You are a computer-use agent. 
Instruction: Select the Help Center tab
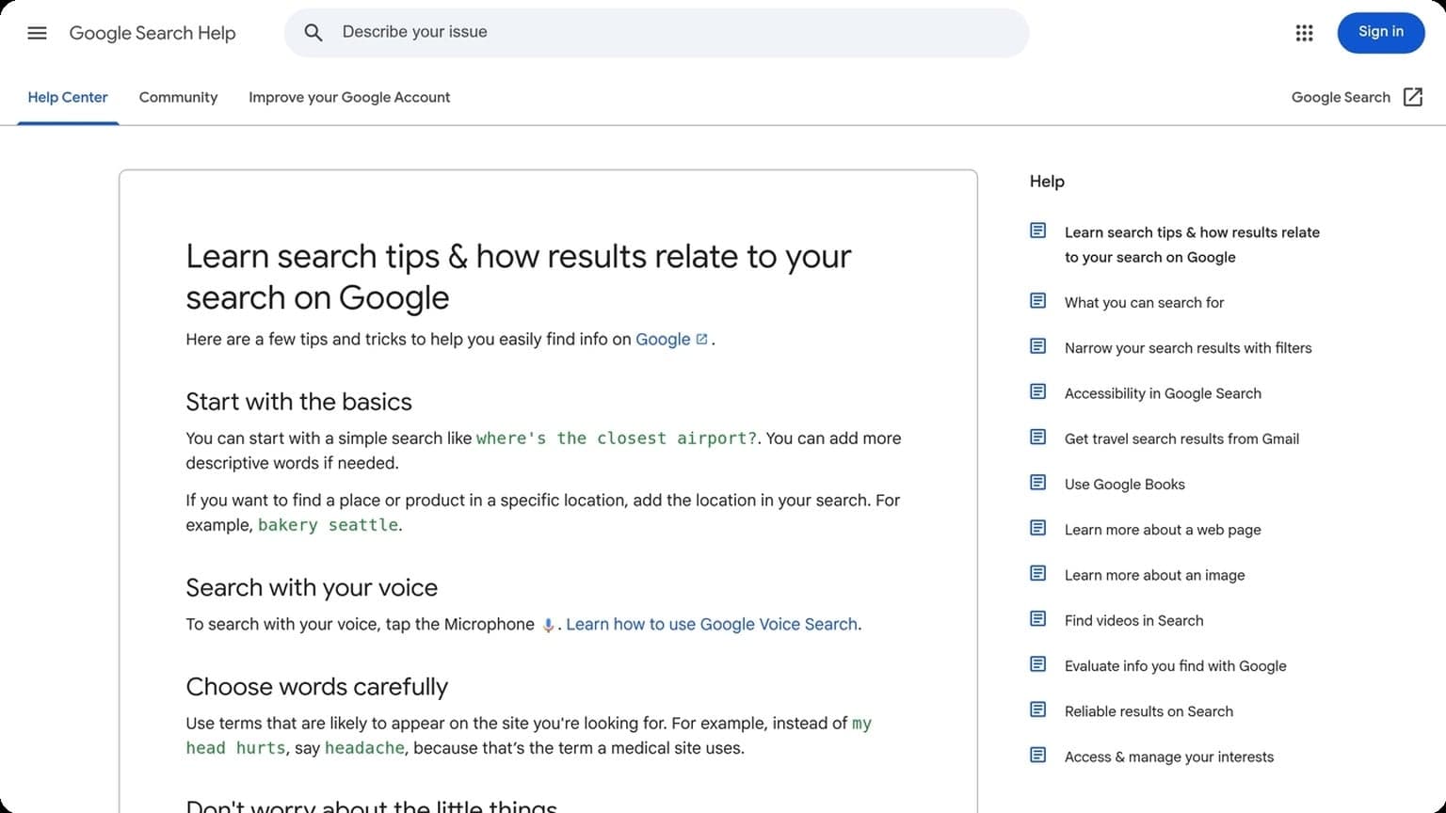click(x=68, y=97)
